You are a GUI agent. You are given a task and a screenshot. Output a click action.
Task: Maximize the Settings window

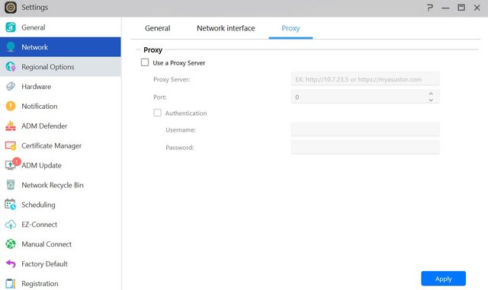pos(461,8)
